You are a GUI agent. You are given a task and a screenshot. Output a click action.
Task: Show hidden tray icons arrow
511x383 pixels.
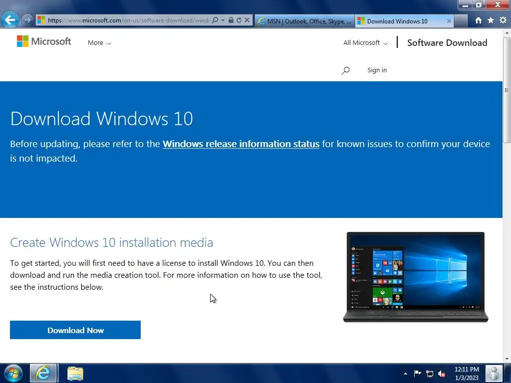(x=405, y=374)
